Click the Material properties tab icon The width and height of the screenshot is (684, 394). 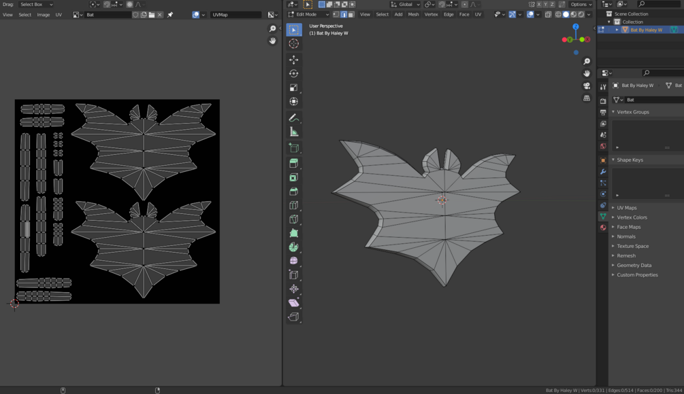coord(603,228)
